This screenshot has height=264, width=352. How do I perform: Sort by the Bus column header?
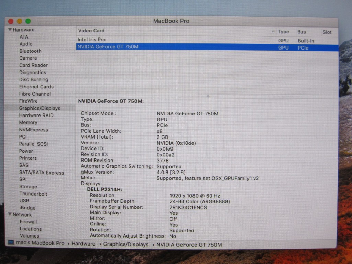pos(301,32)
